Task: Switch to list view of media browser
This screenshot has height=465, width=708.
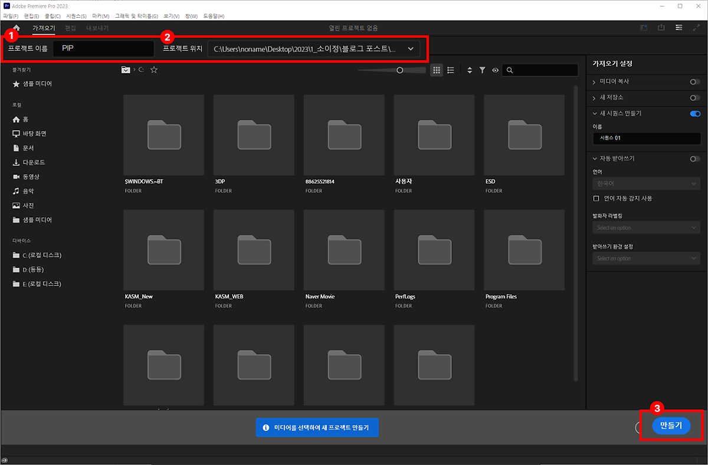Action: click(x=451, y=70)
